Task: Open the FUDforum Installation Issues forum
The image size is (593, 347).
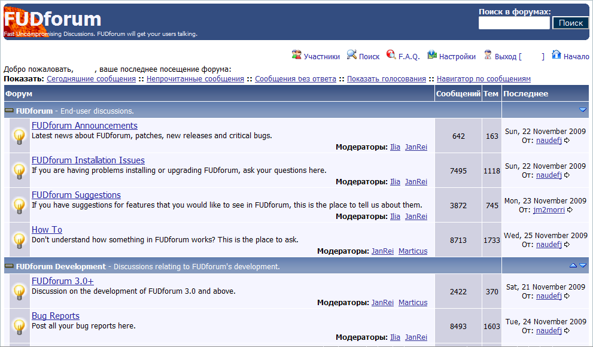Action: click(x=88, y=160)
